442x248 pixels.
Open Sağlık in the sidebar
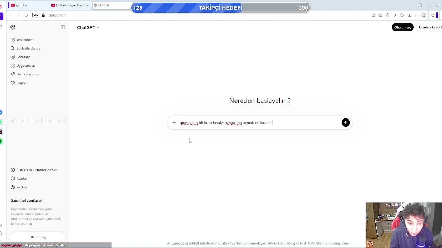tap(37, 83)
